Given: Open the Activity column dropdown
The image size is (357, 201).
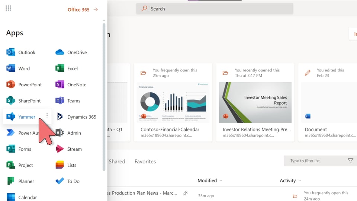Looking at the screenshot, I should click(290, 181).
